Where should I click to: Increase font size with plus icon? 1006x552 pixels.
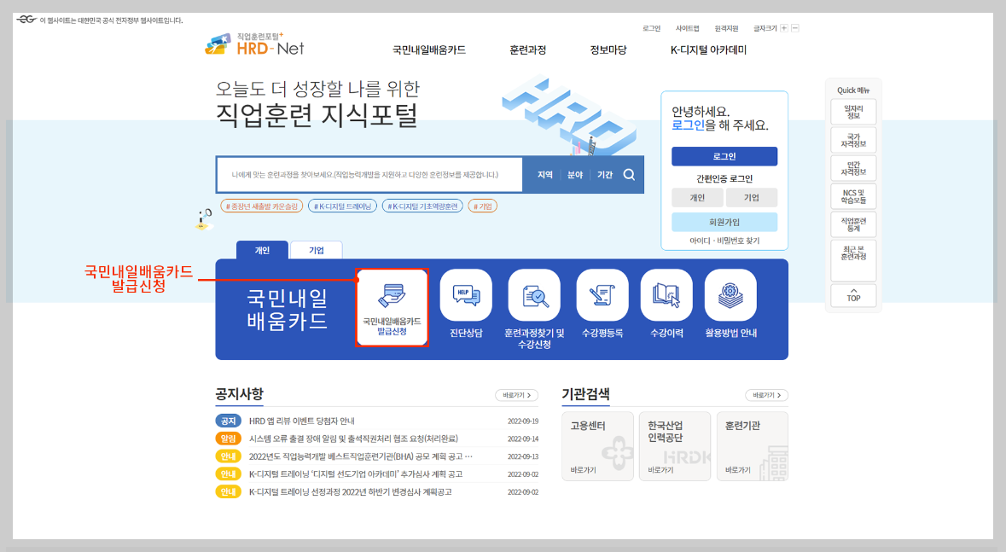[x=784, y=28]
